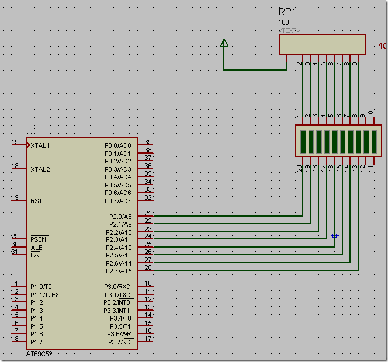The width and height of the screenshot is (388, 362).
Task: Click the XTAL1 pin 19 terminal
Action: pyautogui.click(x=18, y=145)
